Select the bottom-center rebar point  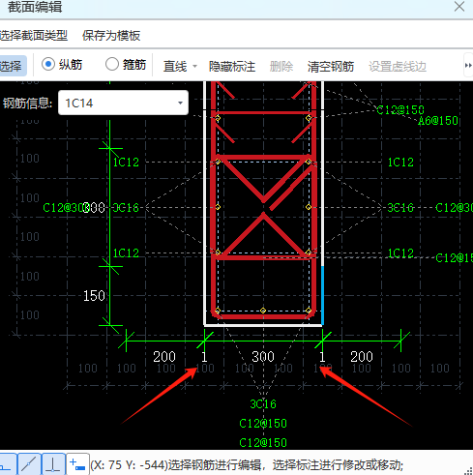click(263, 311)
